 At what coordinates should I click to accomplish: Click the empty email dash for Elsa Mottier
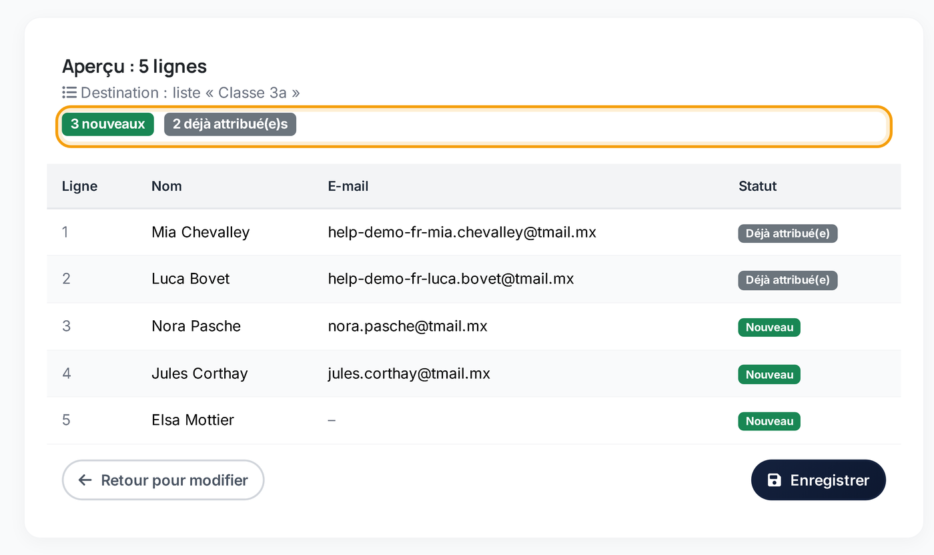pos(332,420)
